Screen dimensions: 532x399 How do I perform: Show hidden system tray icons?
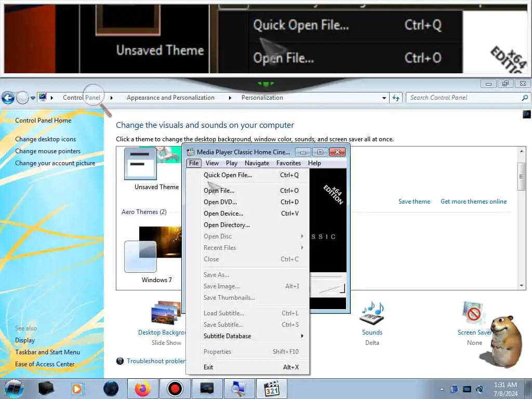(442, 389)
